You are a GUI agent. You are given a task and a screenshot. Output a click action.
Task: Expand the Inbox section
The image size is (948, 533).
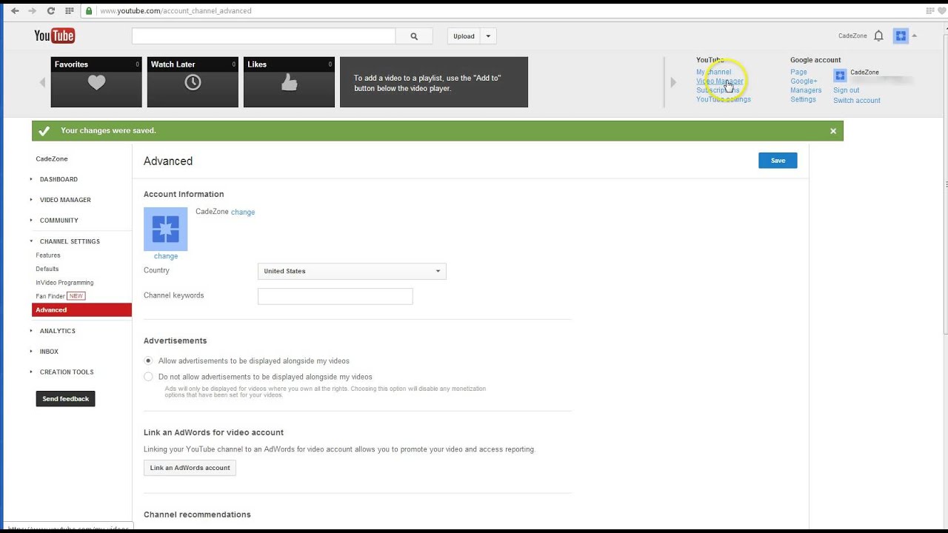tap(49, 352)
